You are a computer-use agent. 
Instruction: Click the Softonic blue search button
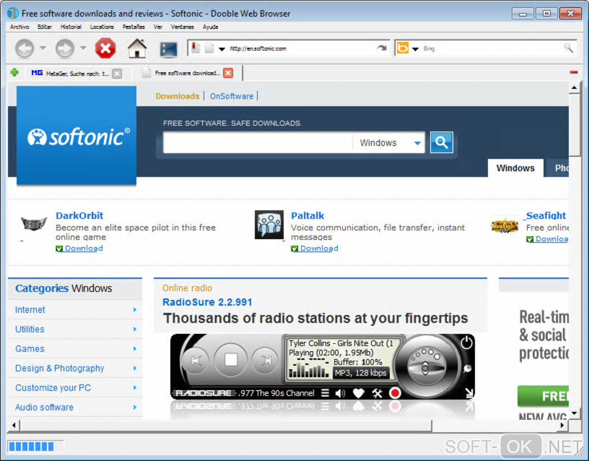tap(441, 142)
